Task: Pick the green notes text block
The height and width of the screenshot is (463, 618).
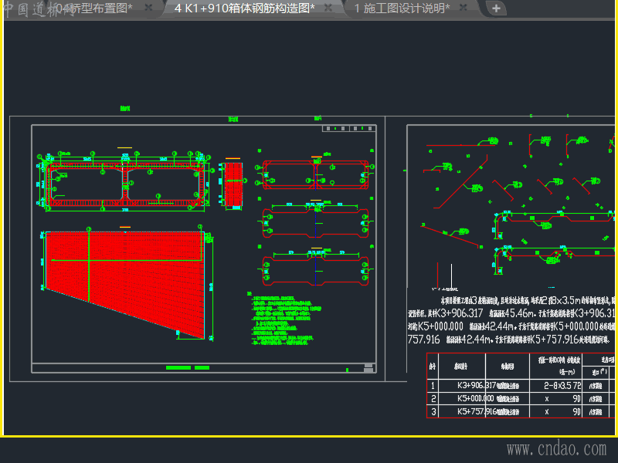Action: click(284, 319)
